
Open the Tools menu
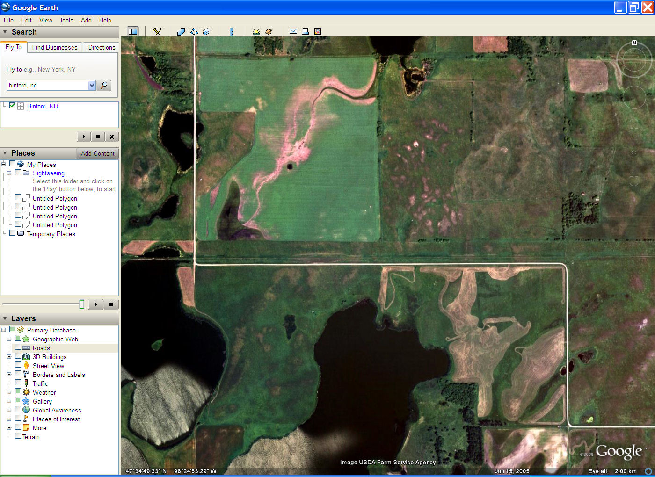pyautogui.click(x=66, y=20)
